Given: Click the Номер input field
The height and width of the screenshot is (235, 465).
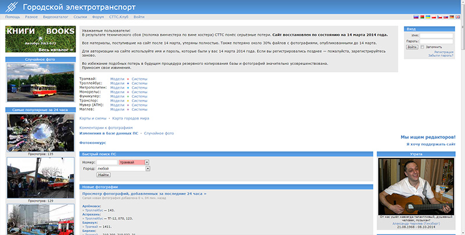Looking at the screenshot, I should [x=107, y=162].
